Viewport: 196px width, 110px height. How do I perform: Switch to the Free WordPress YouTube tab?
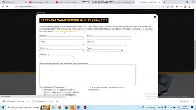[68, 2]
